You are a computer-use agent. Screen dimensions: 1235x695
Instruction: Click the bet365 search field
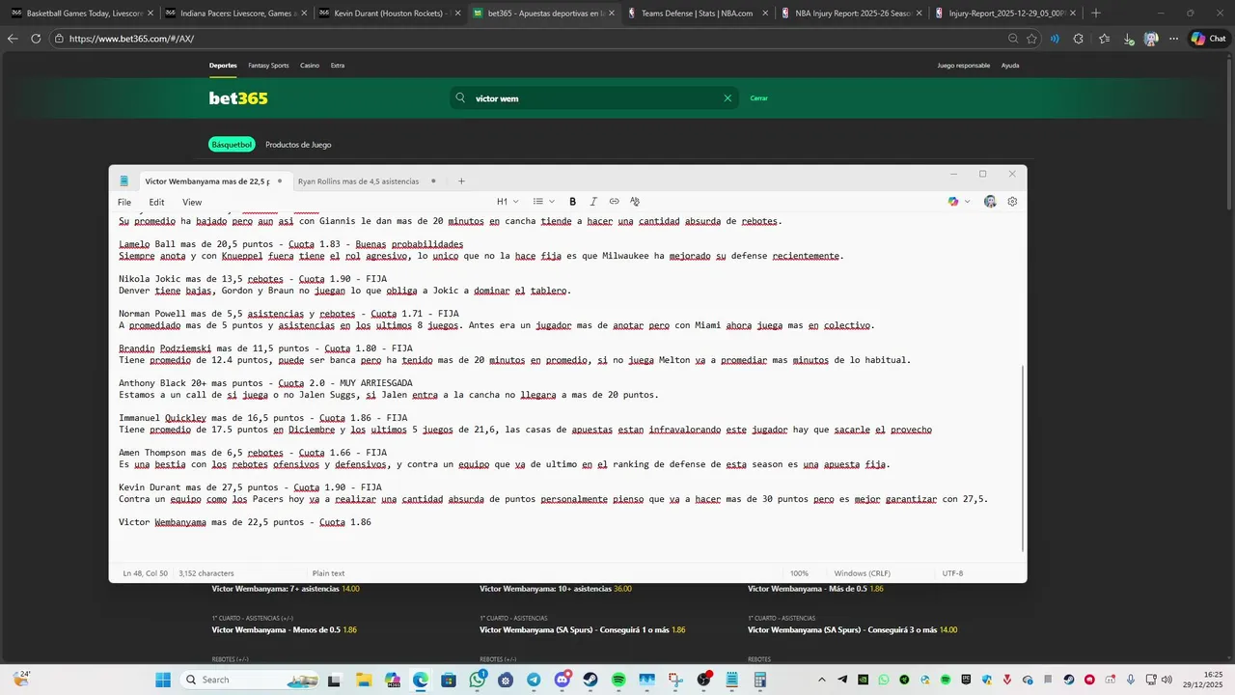click(593, 98)
